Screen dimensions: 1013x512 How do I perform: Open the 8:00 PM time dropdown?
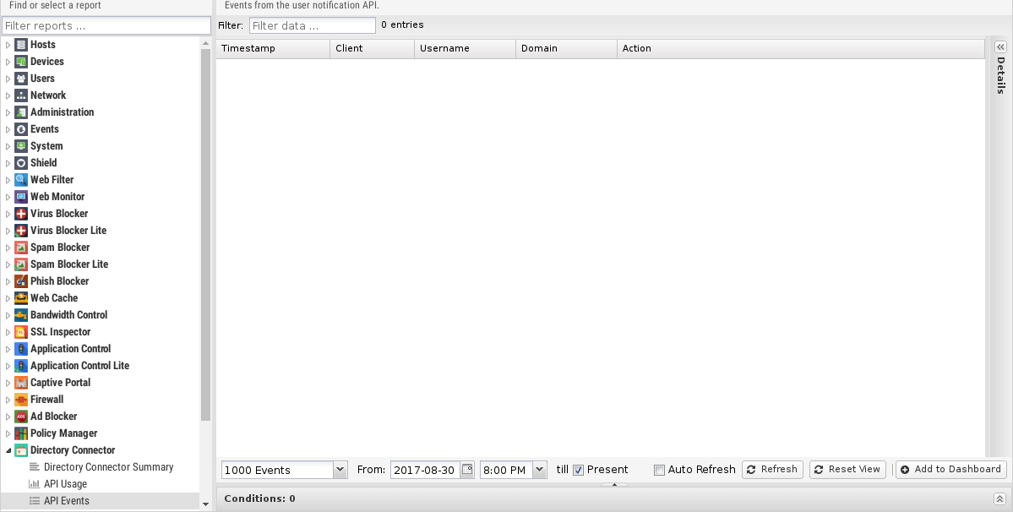(x=539, y=470)
